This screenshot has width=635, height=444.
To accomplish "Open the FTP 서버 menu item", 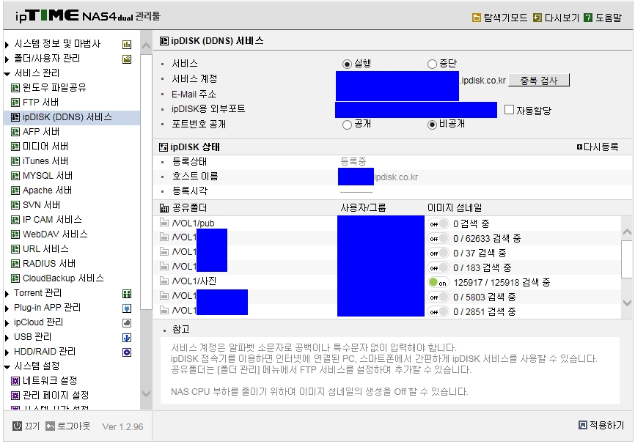I will click(34, 102).
